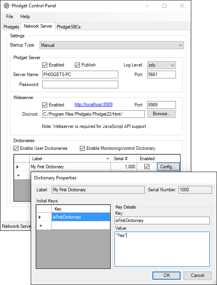This screenshot has height=285, width=217.
Task: Click OK in Dictionary Properties
Action: tap(166, 275)
